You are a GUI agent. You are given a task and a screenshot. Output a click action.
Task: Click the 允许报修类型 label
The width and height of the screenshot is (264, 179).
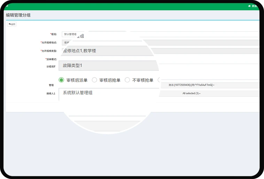[49, 51]
